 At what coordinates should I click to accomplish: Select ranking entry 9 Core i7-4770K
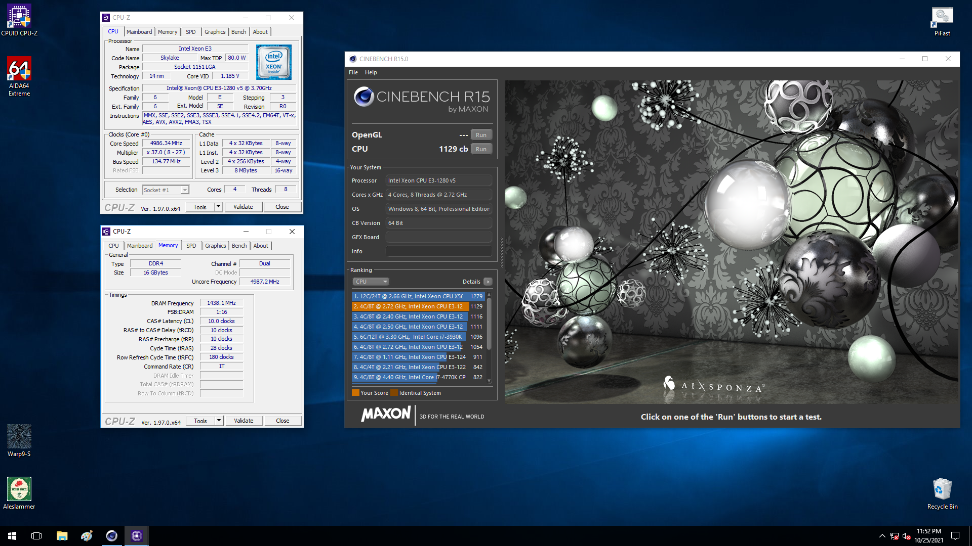coord(418,377)
